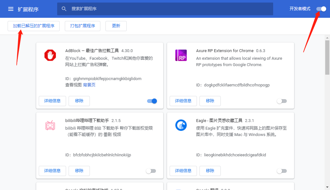This screenshot has height=190, width=330.
Task: Click the Eagle - 图片灵感收藏工具 title
Action: [x=219, y=120]
